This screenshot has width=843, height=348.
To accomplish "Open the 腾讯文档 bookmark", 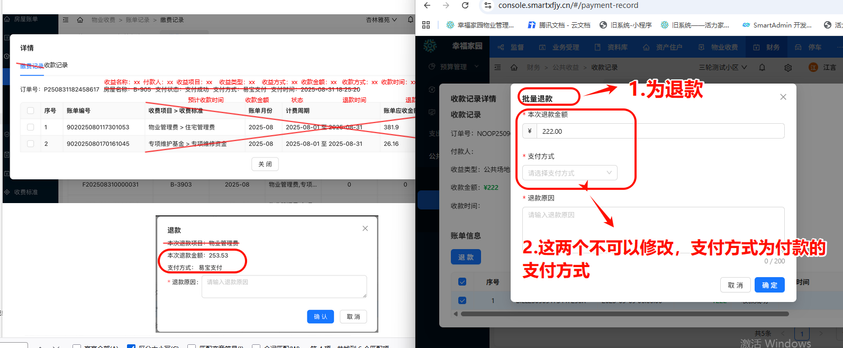I will point(559,25).
